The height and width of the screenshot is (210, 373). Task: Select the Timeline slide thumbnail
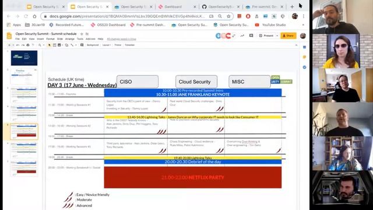[x=24, y=76]
